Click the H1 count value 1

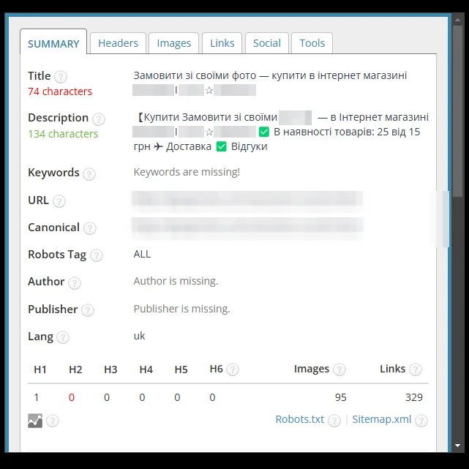[x=37, y=397]
